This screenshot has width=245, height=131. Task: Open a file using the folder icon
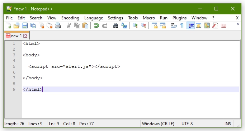pos(17,25)
